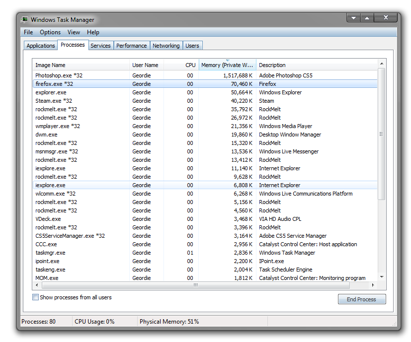Click the Adobe Photoshop CS5 description

pos(286,75)
